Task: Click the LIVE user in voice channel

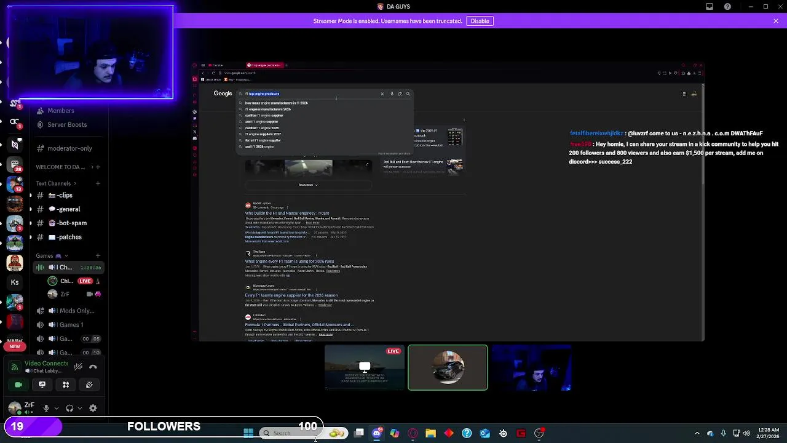Action: 75,281
